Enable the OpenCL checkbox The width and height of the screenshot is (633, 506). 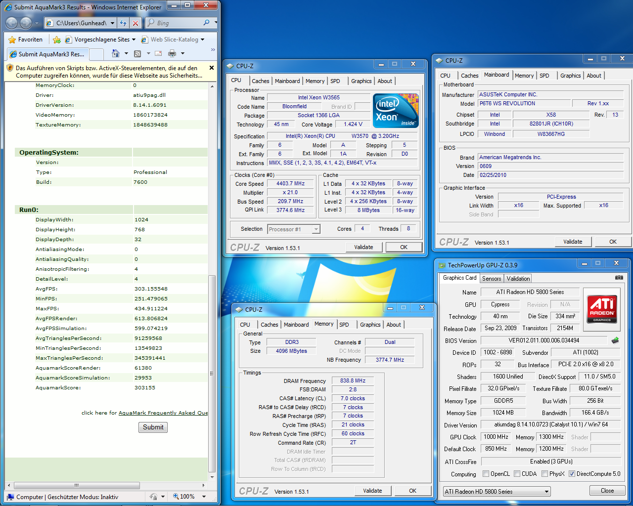tap(485, 474)
